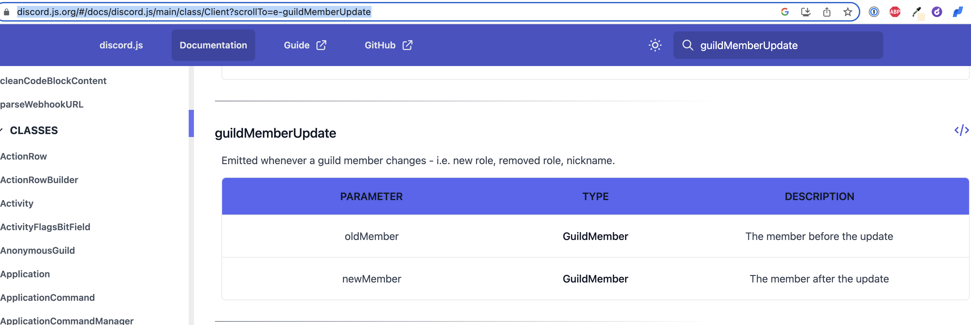Select ActionRowBuilder in the sidebar

[x=39, y=180]
